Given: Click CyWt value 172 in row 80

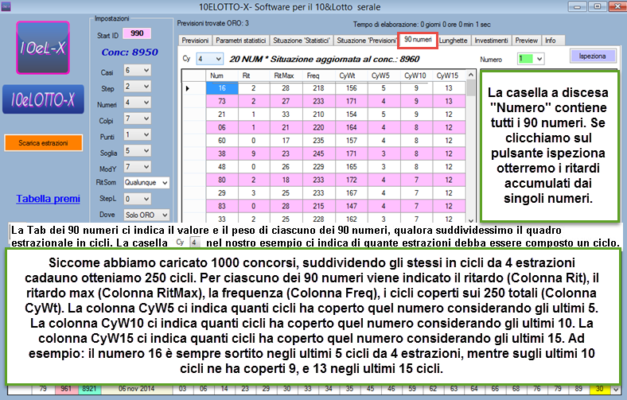Looking at the screenshot, I should [352, 180].
